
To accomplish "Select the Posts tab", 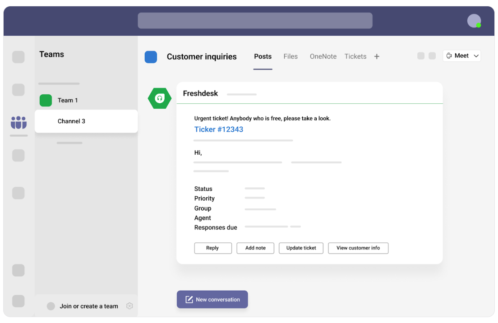I will pos(263,56).
